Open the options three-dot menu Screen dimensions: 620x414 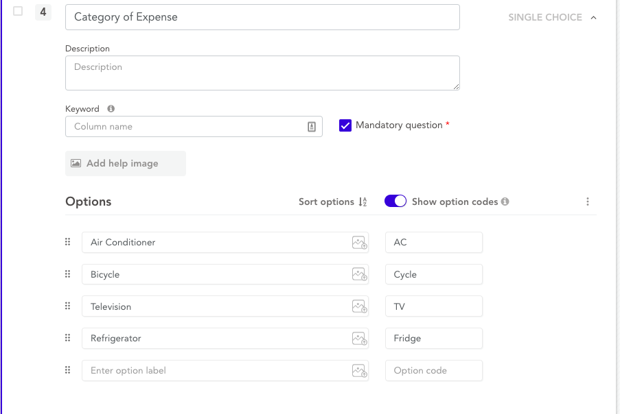click(x=588, y=202)
